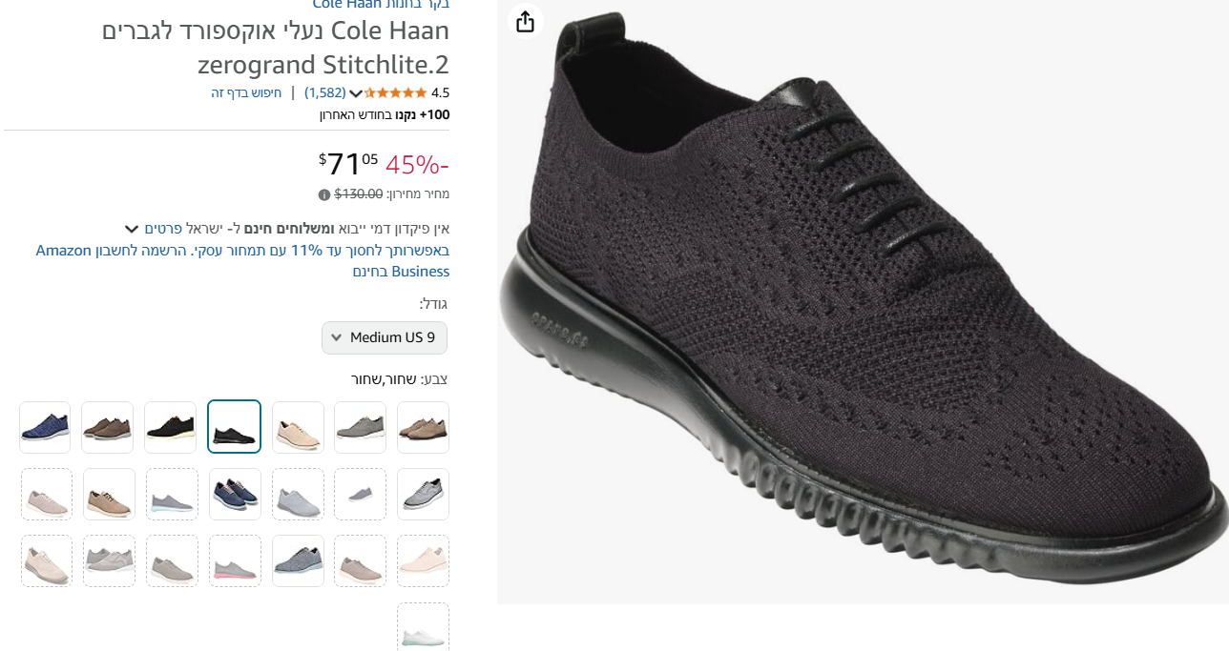The height and width of the screenshot is (651, 1229).
Task: Choose the gray and black wingtip swatch
Action: [423, 494]
